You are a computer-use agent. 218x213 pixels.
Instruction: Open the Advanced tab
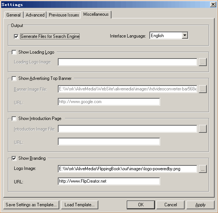point(35,15)
